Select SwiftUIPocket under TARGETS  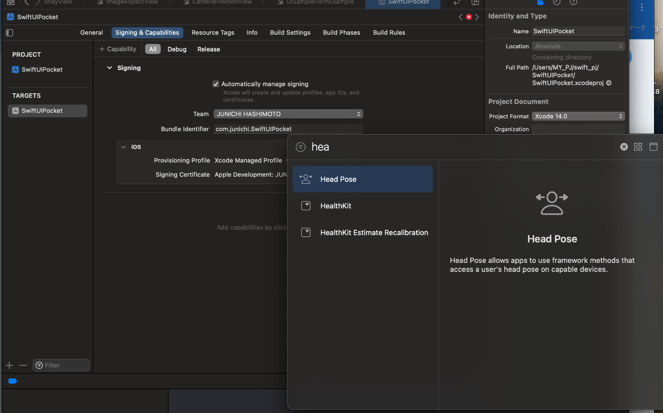point(47,111)
